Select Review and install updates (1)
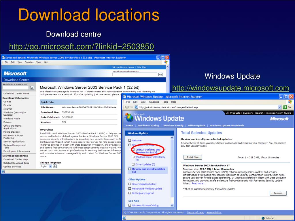Image resolution: width=295 pixels, height=221 pixels. [148, 170]
